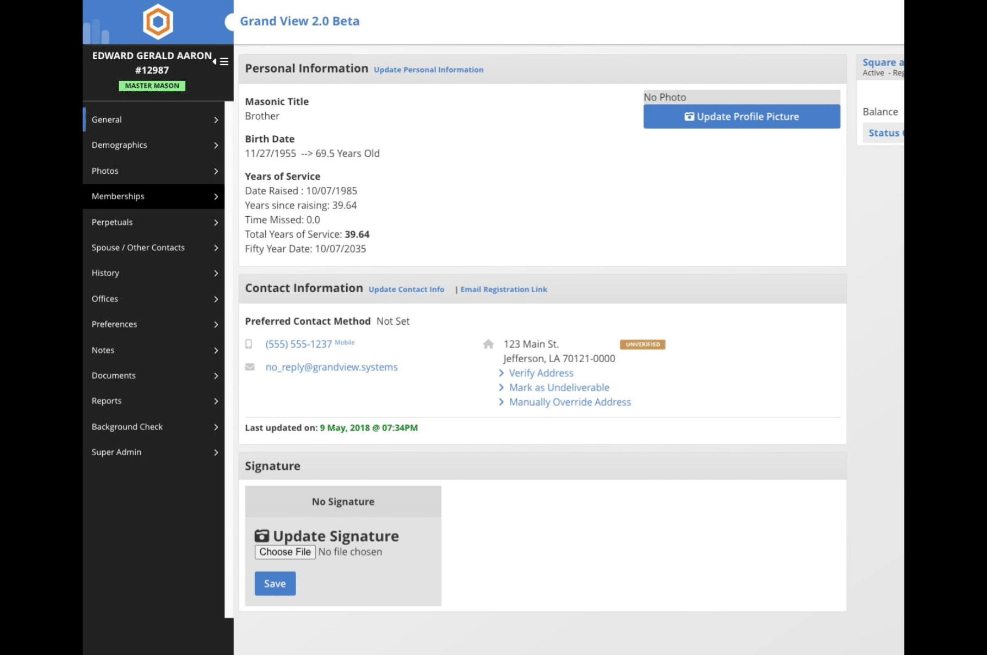Click the 'Fifty Year Date: 10/07/2035' text

tap(305, 249)
